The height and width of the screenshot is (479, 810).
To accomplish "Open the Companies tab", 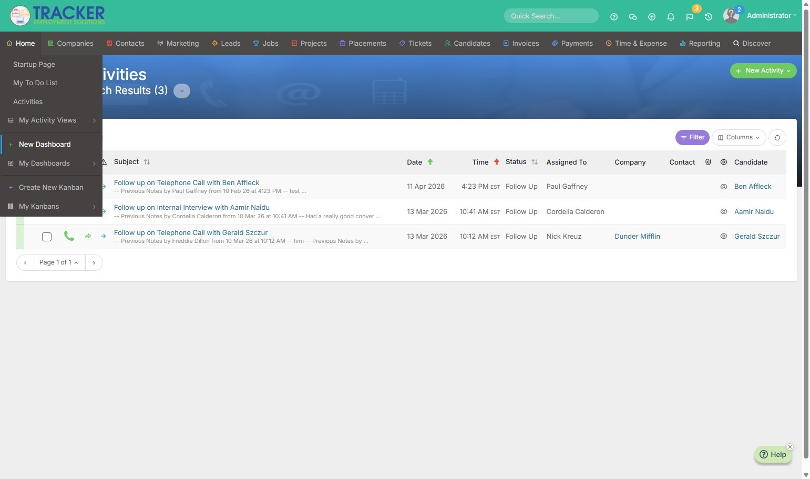I will [70, 44].
